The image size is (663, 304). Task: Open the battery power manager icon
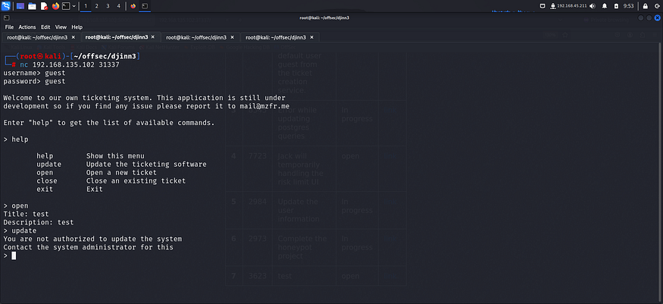point(616,6)
